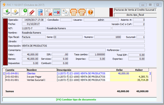Click the Tasa cambio field 1.000000
Viewport: 164px width, 105px height.
click(97, 54)
